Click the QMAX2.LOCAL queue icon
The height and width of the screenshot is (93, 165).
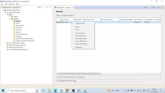57,22
